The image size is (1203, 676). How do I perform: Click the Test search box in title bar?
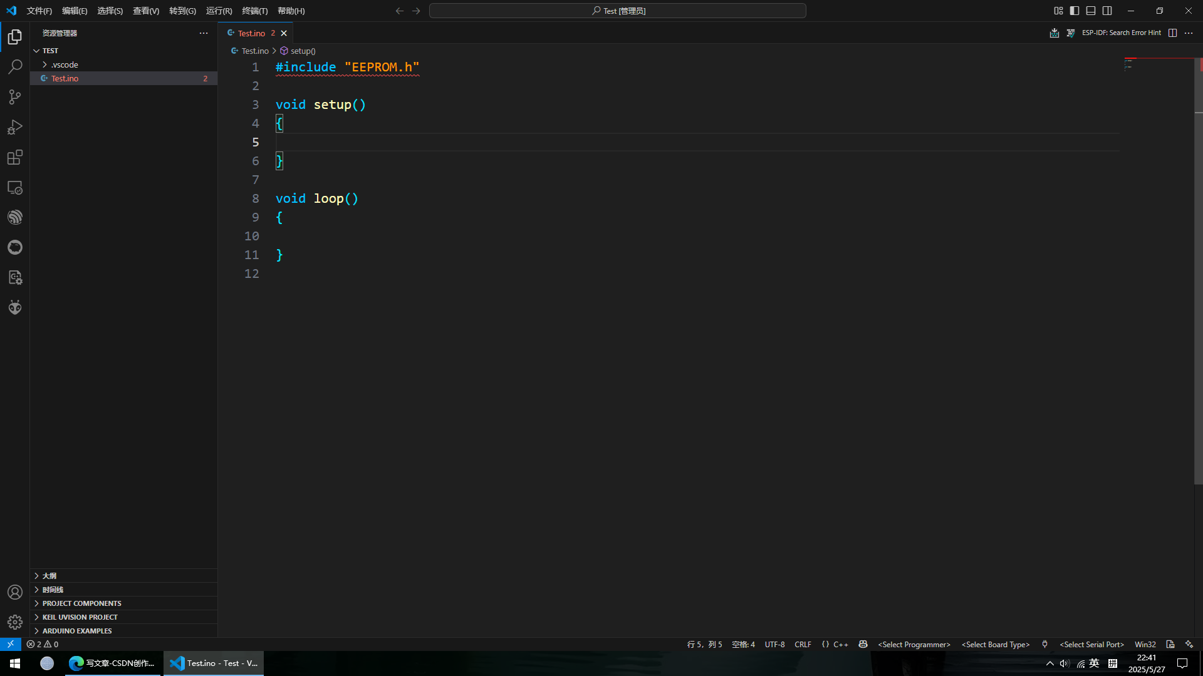tap(617, 11)
